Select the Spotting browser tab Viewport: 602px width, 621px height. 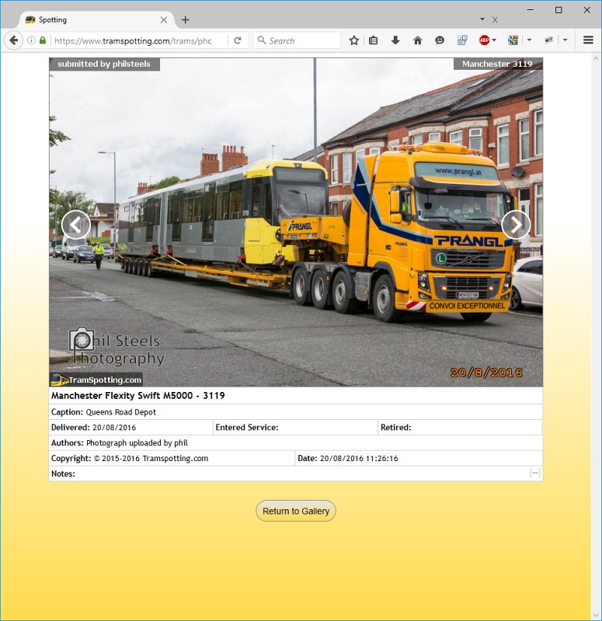[96, 20]
